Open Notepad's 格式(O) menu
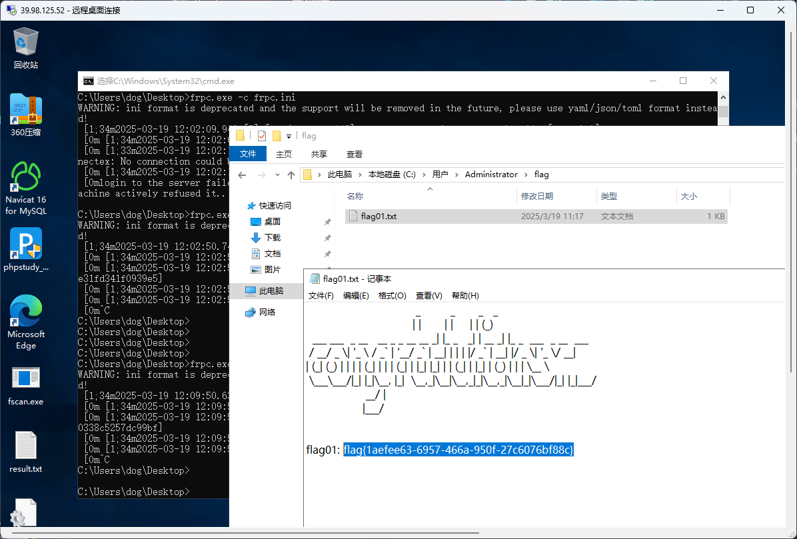The width and height of the screenshot is (797, 539). click(392, 295)
